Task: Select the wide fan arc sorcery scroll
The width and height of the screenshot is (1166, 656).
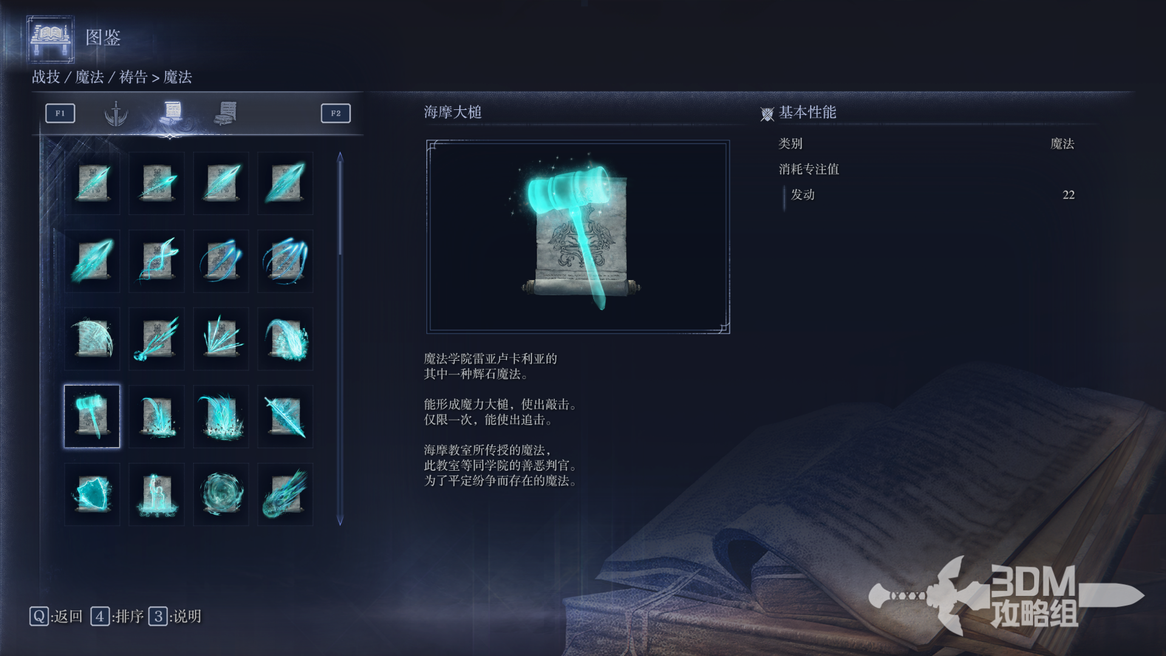Action: [x=92, y=338]
